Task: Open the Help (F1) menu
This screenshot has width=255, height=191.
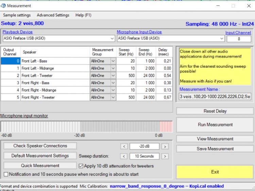Action: point(83,15)
